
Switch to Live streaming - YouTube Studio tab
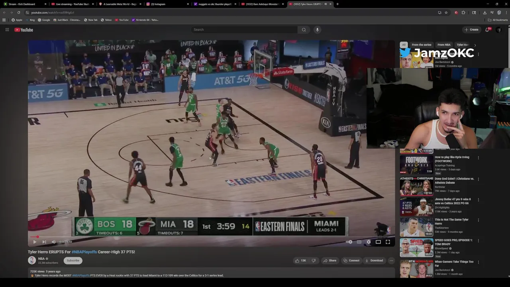(72, 4)
